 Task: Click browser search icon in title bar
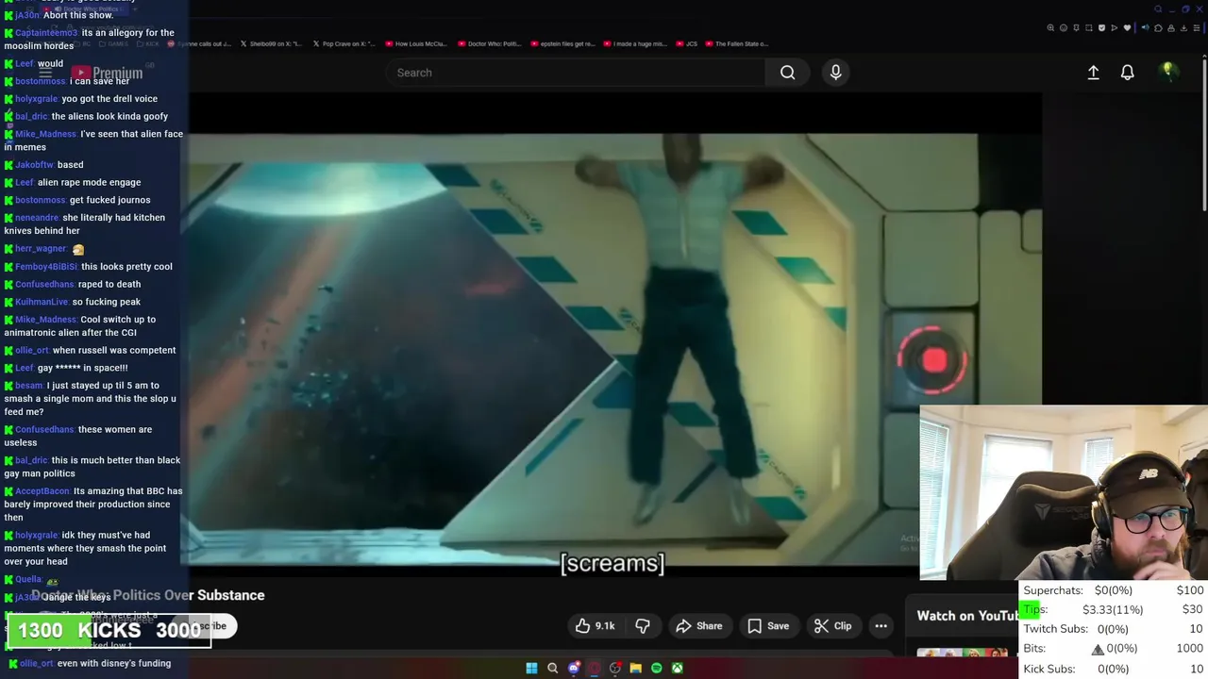tap(1158, 9)
